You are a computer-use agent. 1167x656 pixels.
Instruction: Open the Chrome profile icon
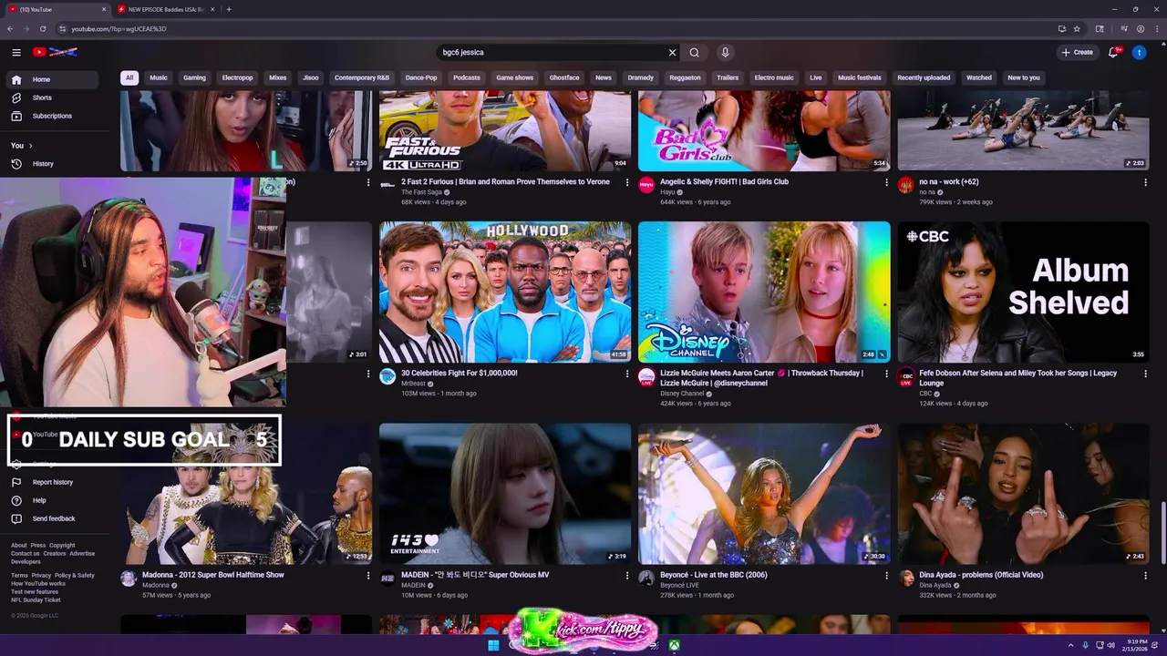[x=1141, y=28]
